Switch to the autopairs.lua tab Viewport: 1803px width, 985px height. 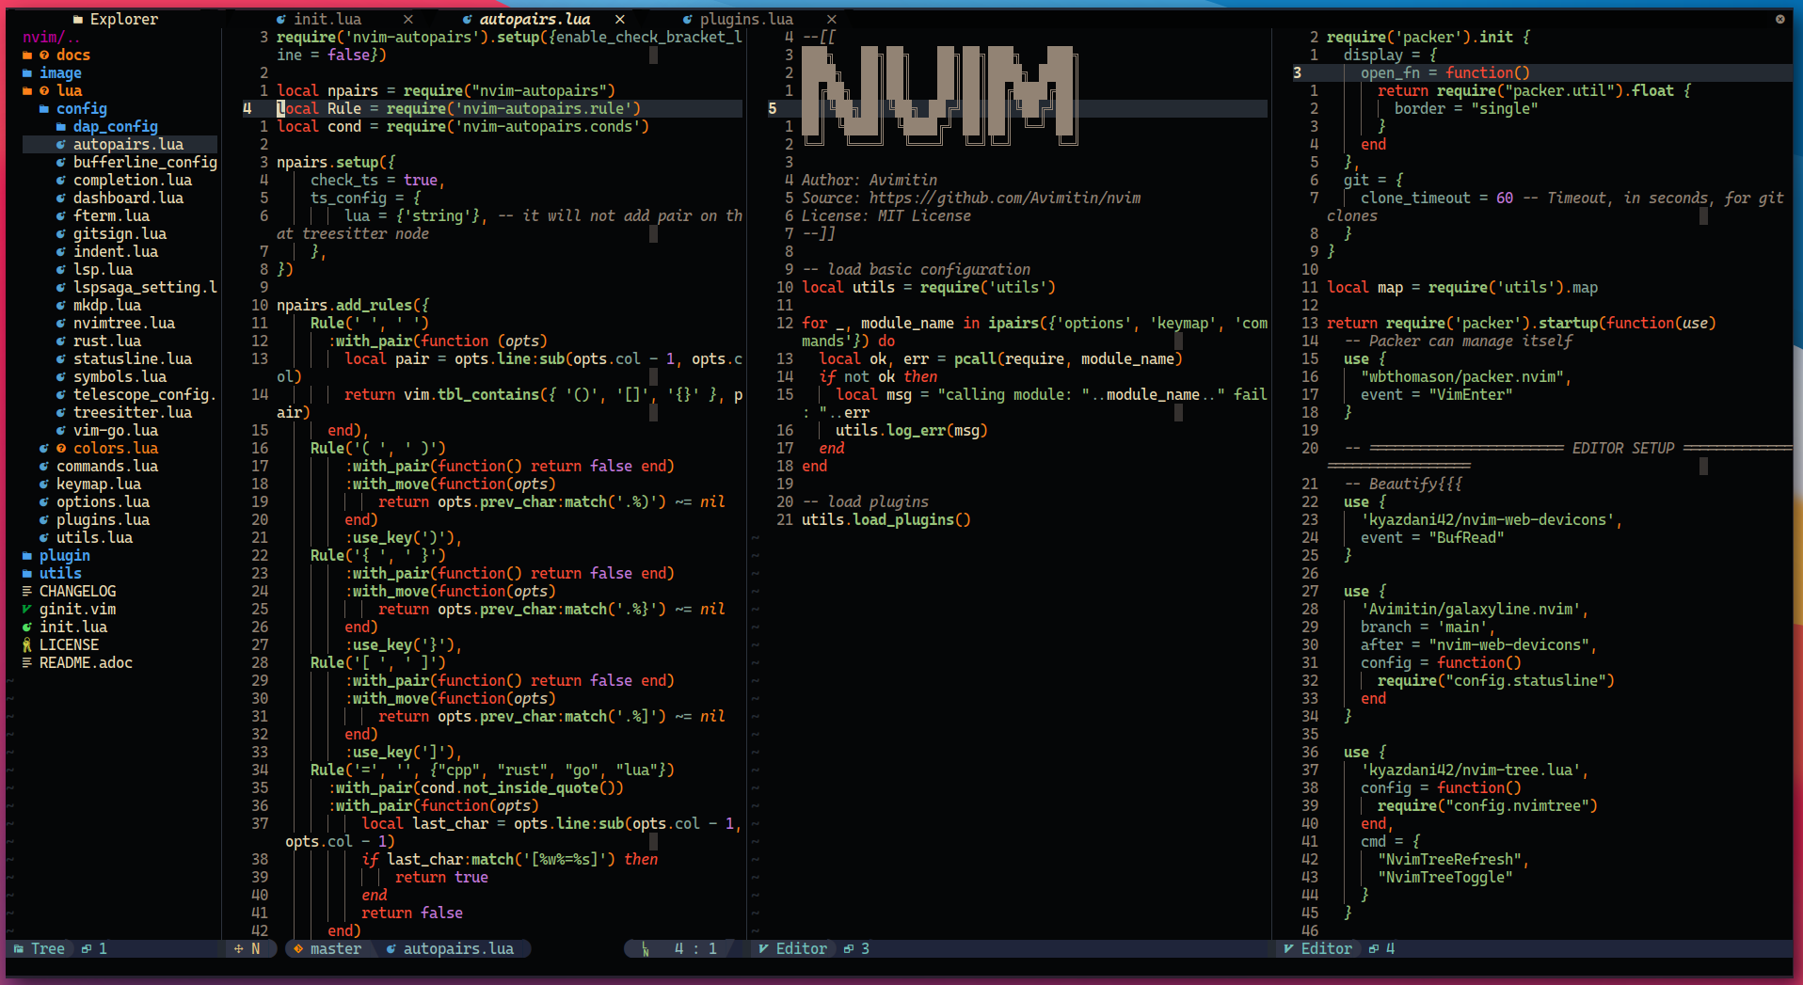point(535,19)
